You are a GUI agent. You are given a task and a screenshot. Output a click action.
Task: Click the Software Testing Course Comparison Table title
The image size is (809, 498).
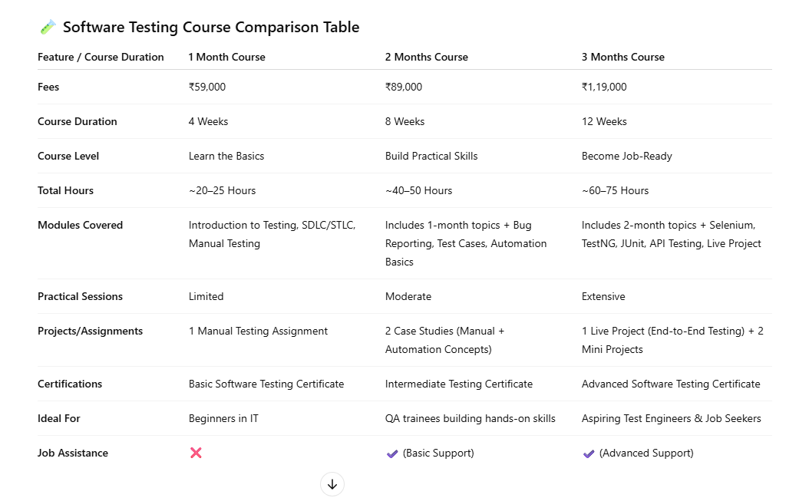(x=212, y=27)
